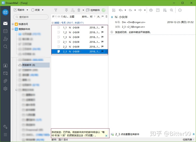Open the attachments paperclip sidebar icon
The width and height of the screenshot is (196, 142).
click(x=5, y=81)
